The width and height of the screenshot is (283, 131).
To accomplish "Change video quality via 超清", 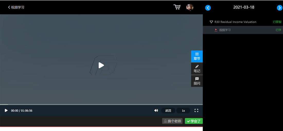I will [x=168, y=111].
